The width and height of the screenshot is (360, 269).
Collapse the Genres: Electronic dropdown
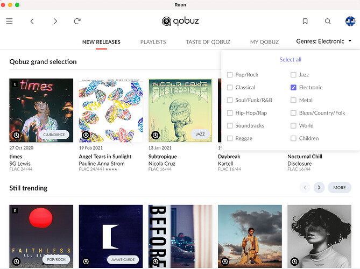(324, 41)
